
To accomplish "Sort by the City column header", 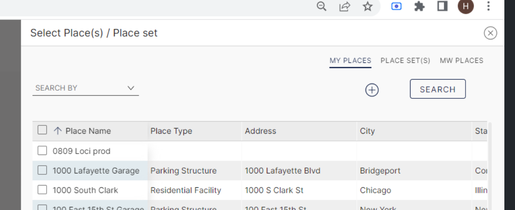I will point(367,131).
